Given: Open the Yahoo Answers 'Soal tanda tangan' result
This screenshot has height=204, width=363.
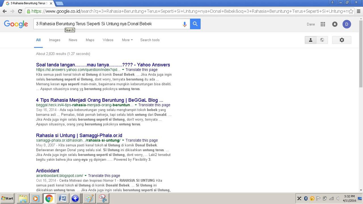Looking at the screenshot, I should 103,65.
